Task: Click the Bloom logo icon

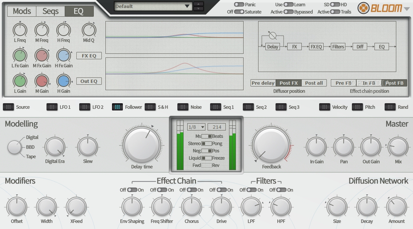Action: 363,8
